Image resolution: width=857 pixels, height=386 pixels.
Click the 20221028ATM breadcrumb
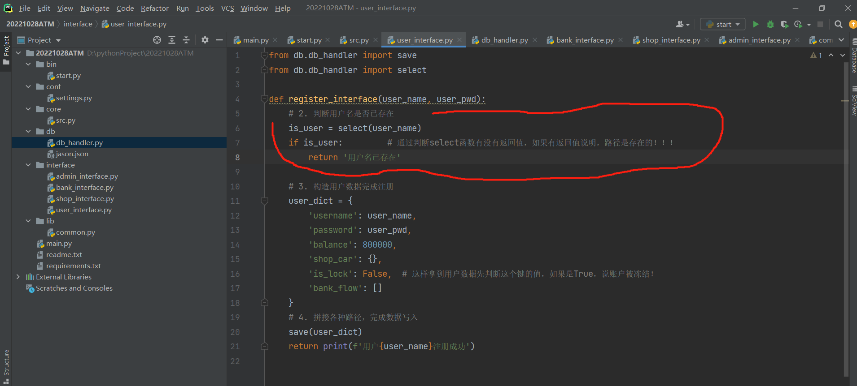point(30,24)
